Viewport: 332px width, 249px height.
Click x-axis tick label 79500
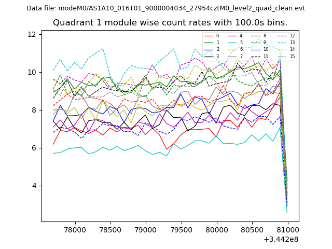(x=181, y=229)
